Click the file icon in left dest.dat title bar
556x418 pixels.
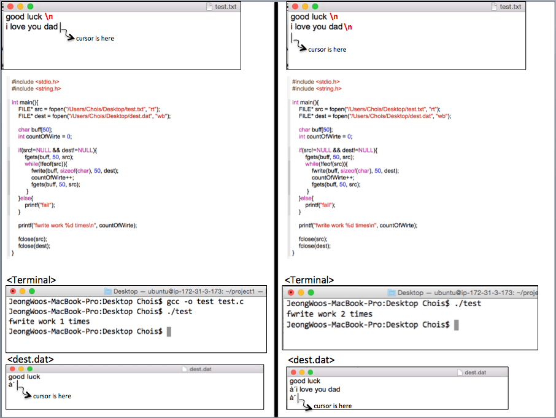point(184,369)
